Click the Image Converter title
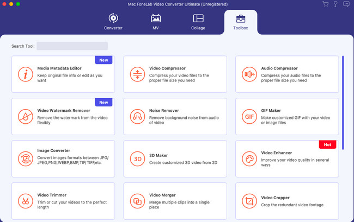 click(x=54, y=150)
